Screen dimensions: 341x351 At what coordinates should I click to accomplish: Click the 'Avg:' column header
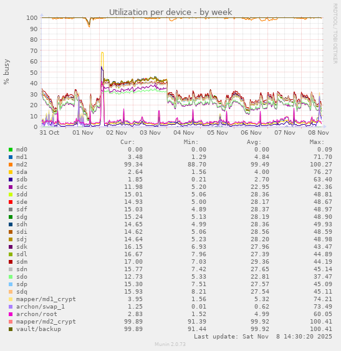(x=254, y=142)
